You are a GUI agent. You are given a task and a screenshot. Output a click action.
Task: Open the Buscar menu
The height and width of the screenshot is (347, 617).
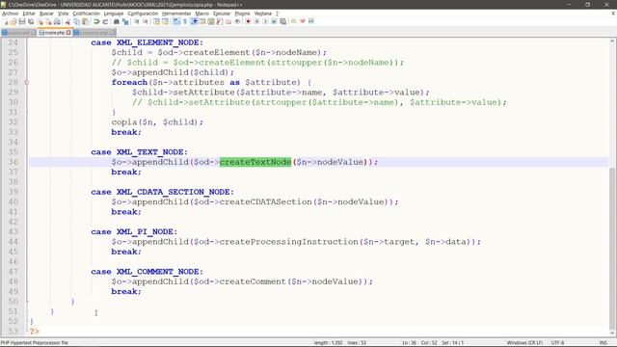tap(46, 13)
